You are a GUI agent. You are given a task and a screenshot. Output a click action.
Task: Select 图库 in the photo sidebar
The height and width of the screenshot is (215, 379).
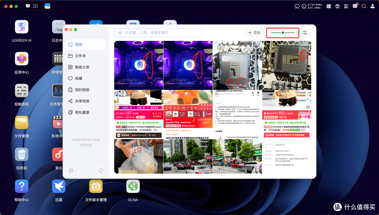pyautogui.click(x=86, y=44)
